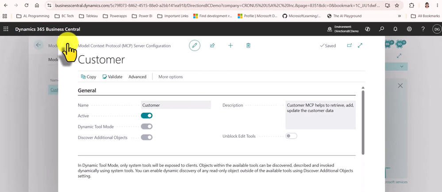Expand card to full width icon

[x=360, y=45]
